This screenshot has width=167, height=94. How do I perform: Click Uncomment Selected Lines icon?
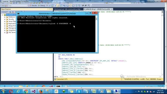coord(79,5)
